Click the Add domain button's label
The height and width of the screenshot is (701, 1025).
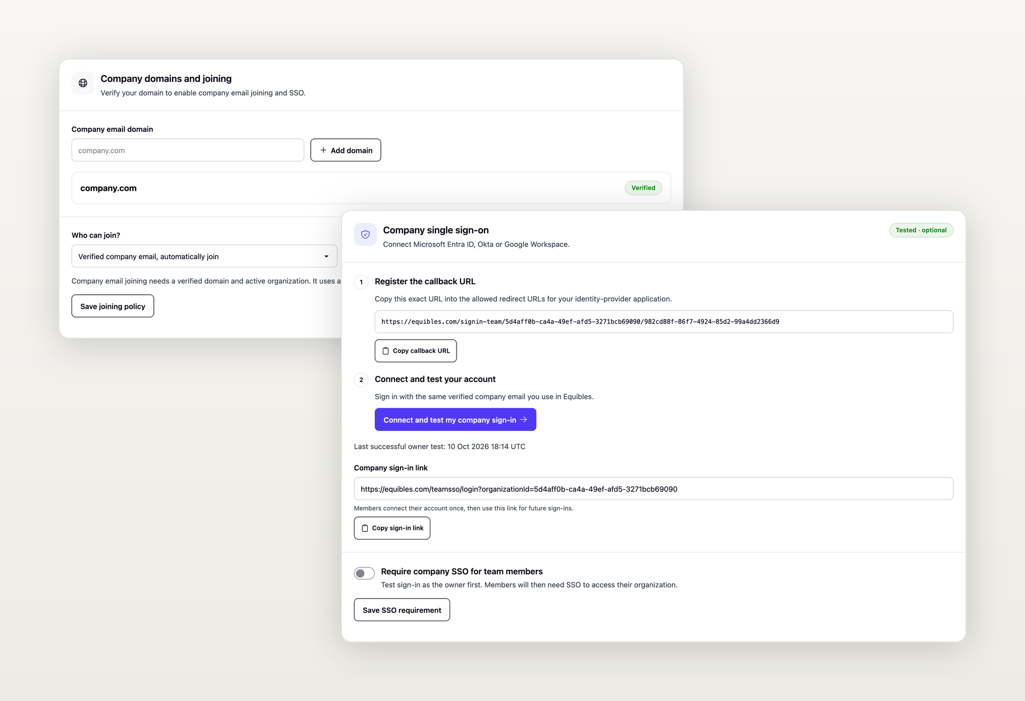(x=352, y=150)
